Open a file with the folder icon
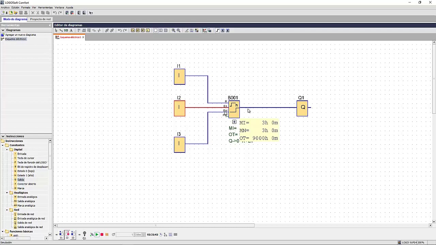 tap(11, 13)
